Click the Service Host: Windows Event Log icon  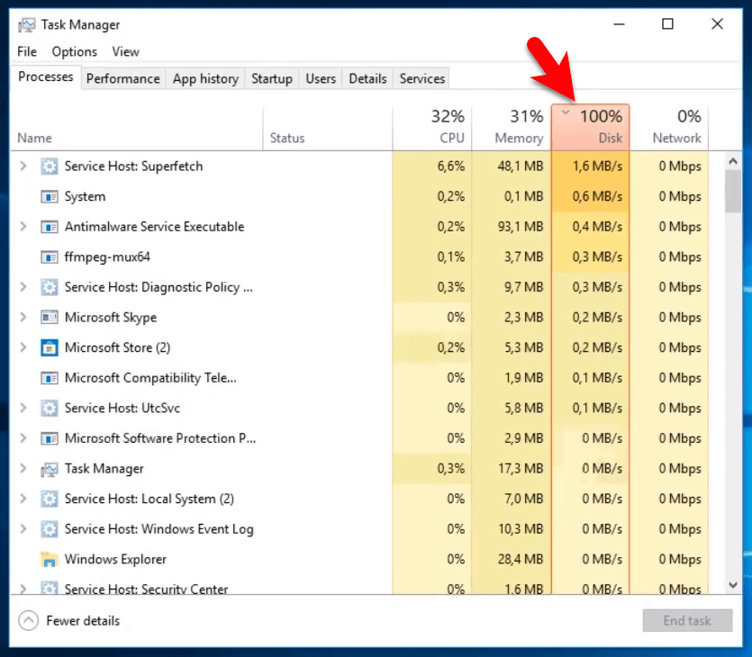(49, 529)
